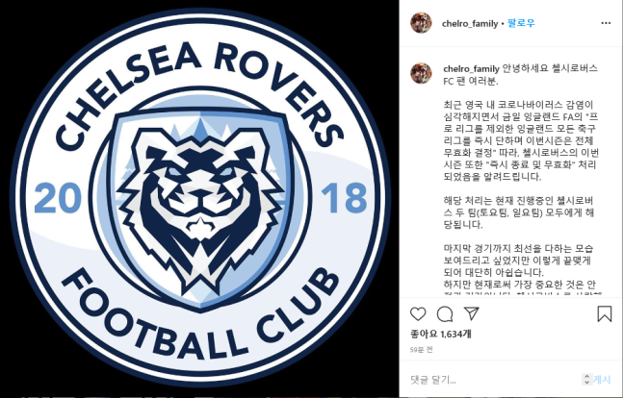Save the post with the bookmark icon
Viewport: 623px width, 398px height.
click(605, 313)
